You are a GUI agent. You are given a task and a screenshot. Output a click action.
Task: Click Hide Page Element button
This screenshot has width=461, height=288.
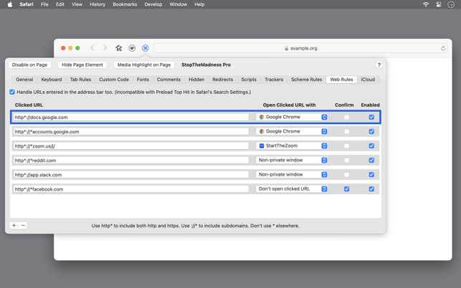[x=82, y=65]
